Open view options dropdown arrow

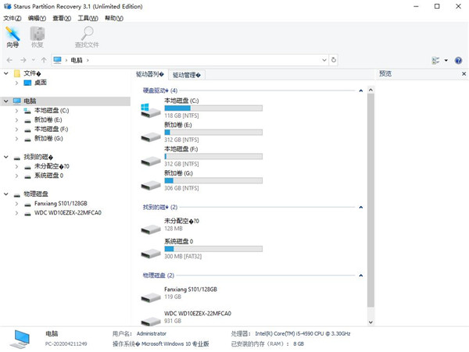click(446, 60)
